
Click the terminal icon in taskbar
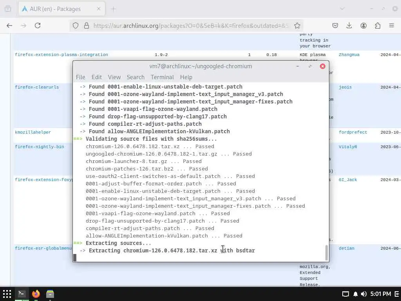22,294
